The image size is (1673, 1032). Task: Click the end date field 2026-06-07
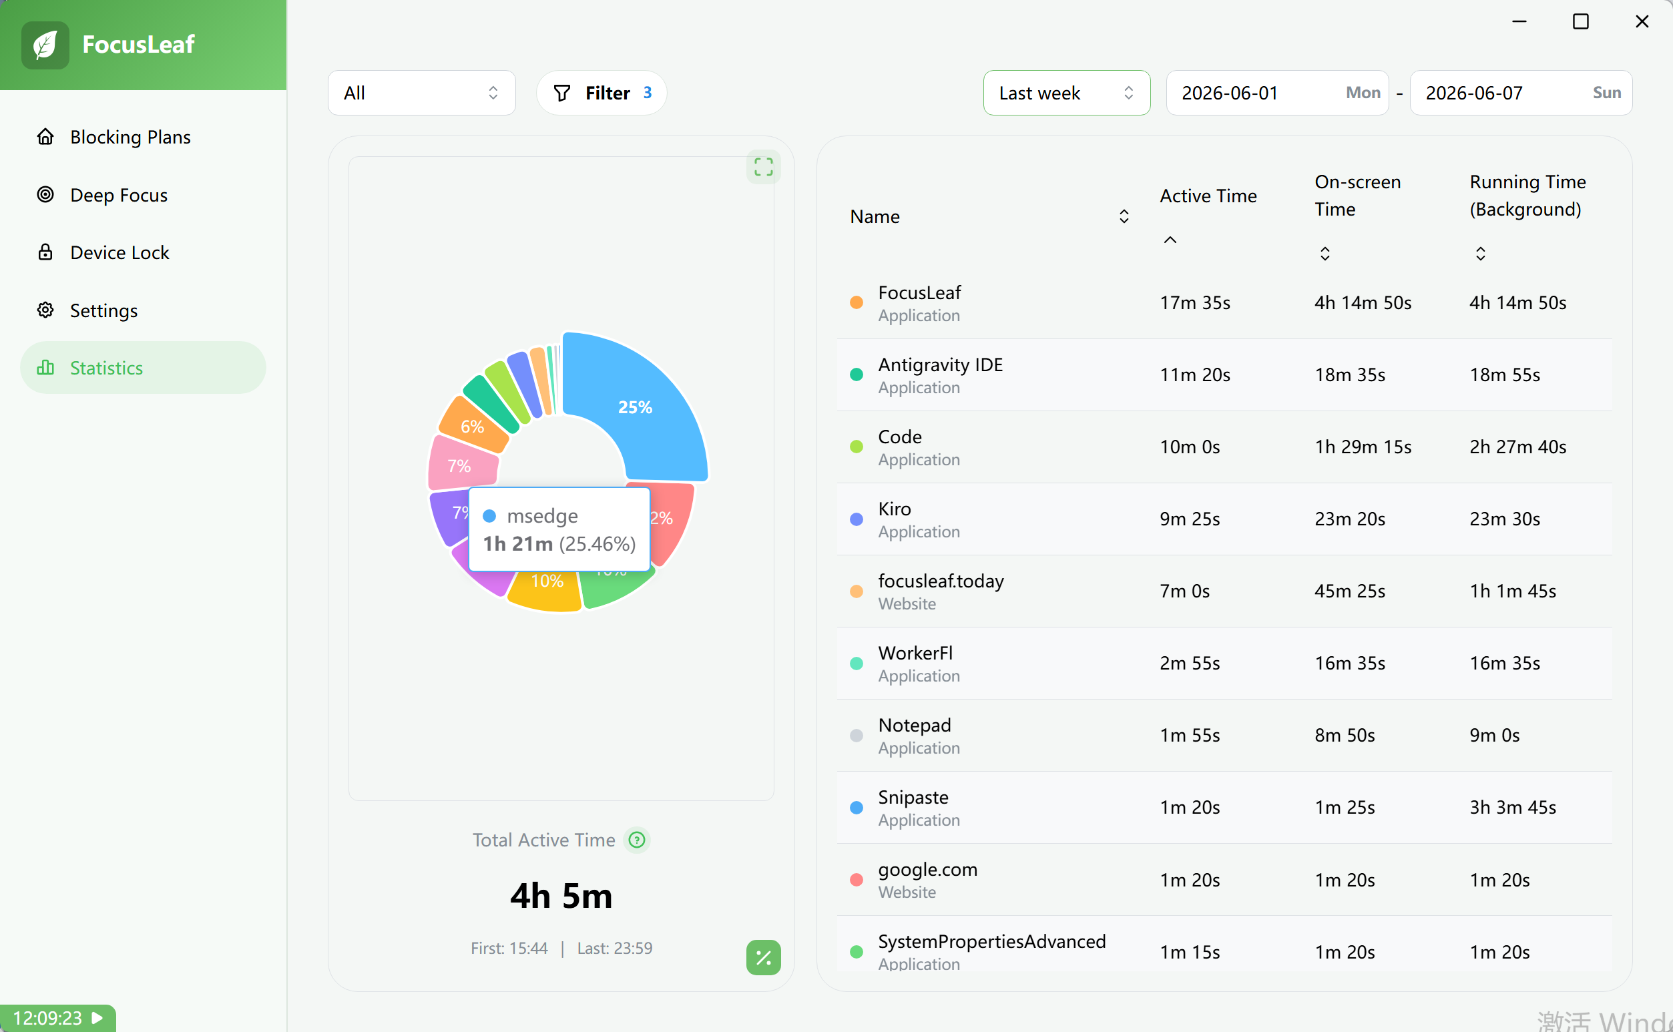tap(1521, 93)
